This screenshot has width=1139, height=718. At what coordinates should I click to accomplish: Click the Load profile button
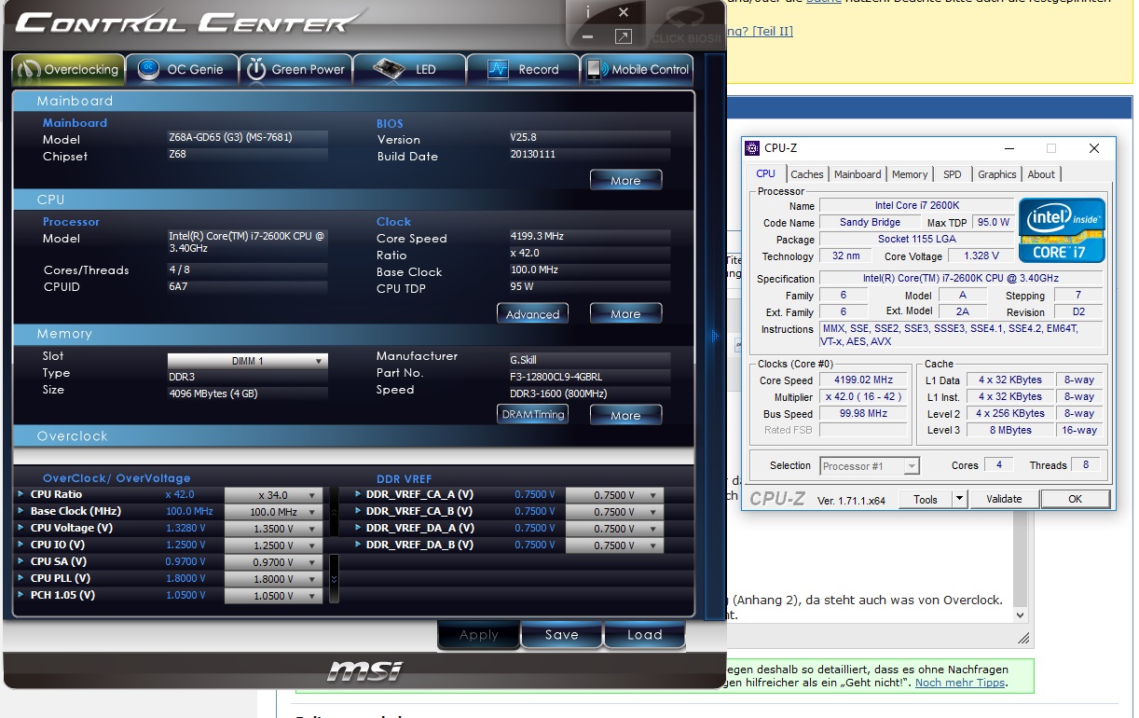(644, 634)
